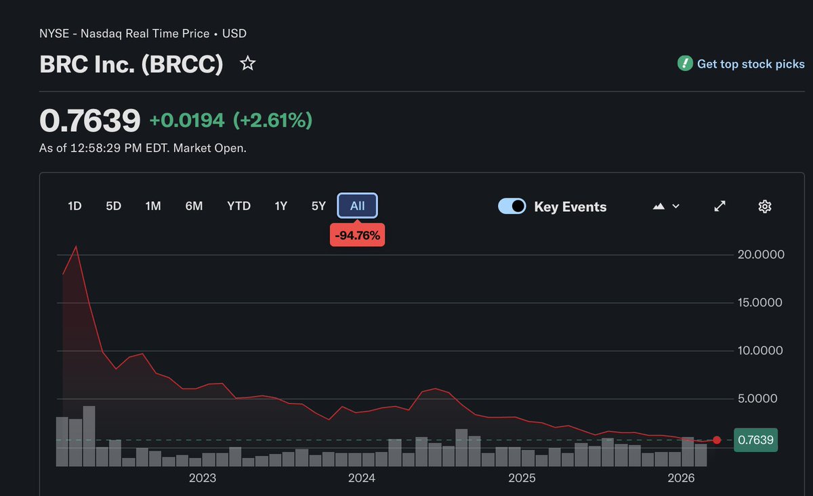
Task: Select the 5Y time range
Action: pyautogui.click(x=318, y=206)
